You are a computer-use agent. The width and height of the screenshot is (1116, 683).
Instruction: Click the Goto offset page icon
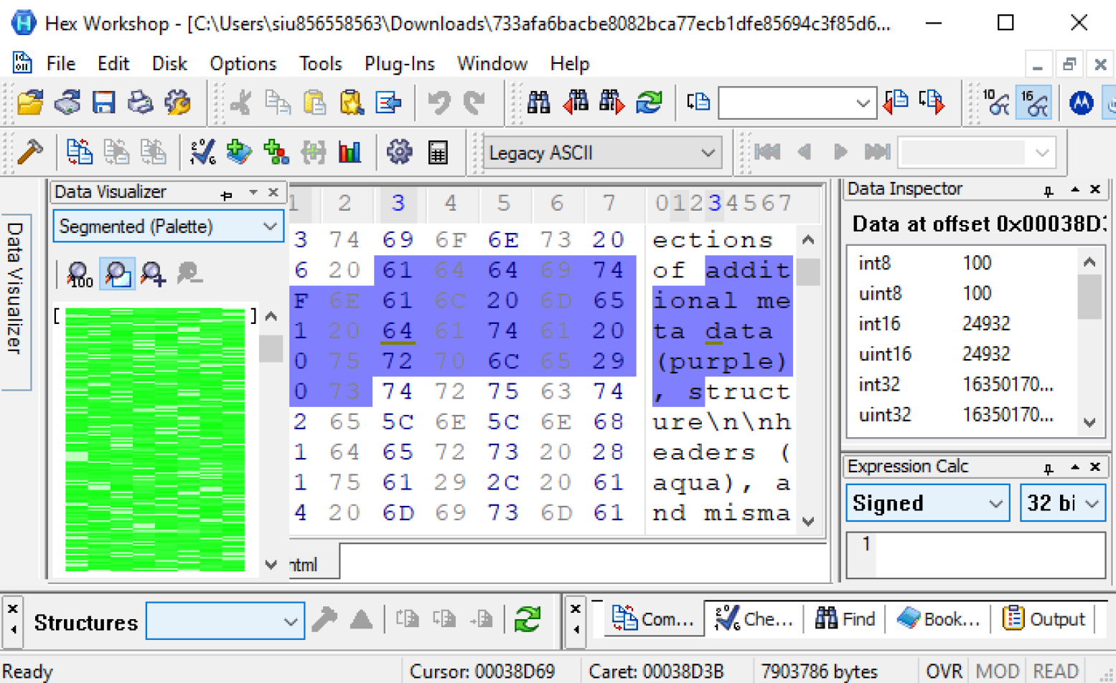tap(698, 103)
